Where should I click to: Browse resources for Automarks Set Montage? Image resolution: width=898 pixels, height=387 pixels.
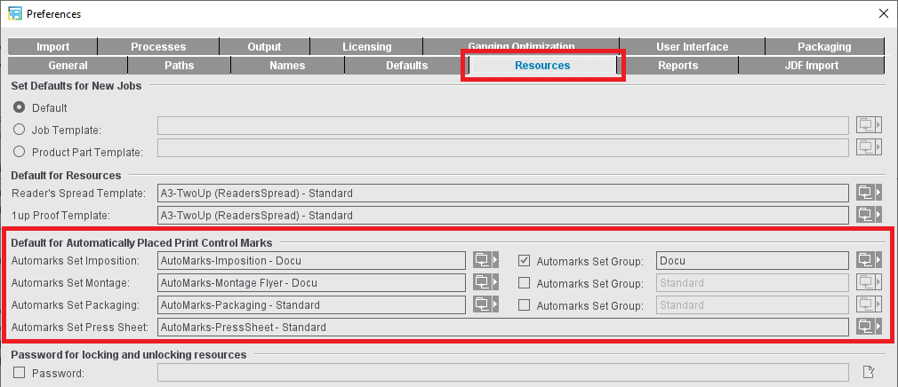point(485,282)
